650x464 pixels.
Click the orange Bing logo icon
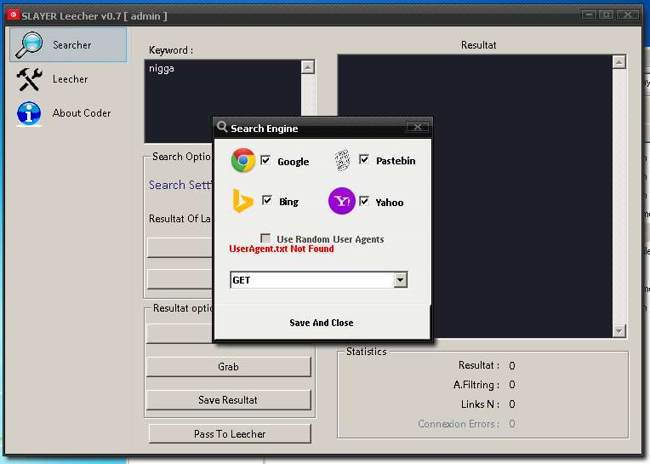tap(243, 202)
